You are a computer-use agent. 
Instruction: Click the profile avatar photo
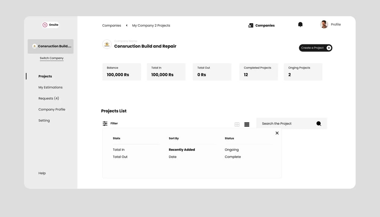click(x=324, y=24)
